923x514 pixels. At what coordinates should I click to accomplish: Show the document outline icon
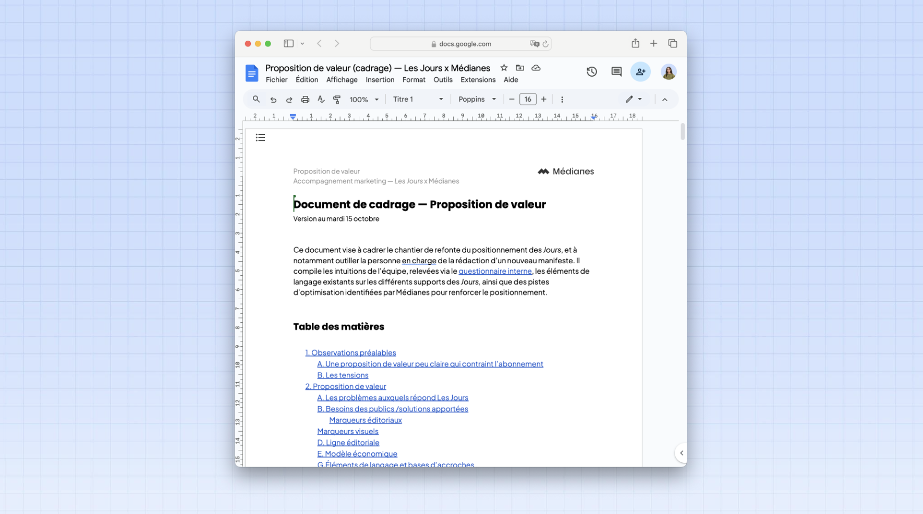[260, 138]
